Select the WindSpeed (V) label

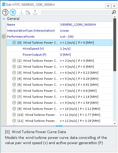coord(33,49)
